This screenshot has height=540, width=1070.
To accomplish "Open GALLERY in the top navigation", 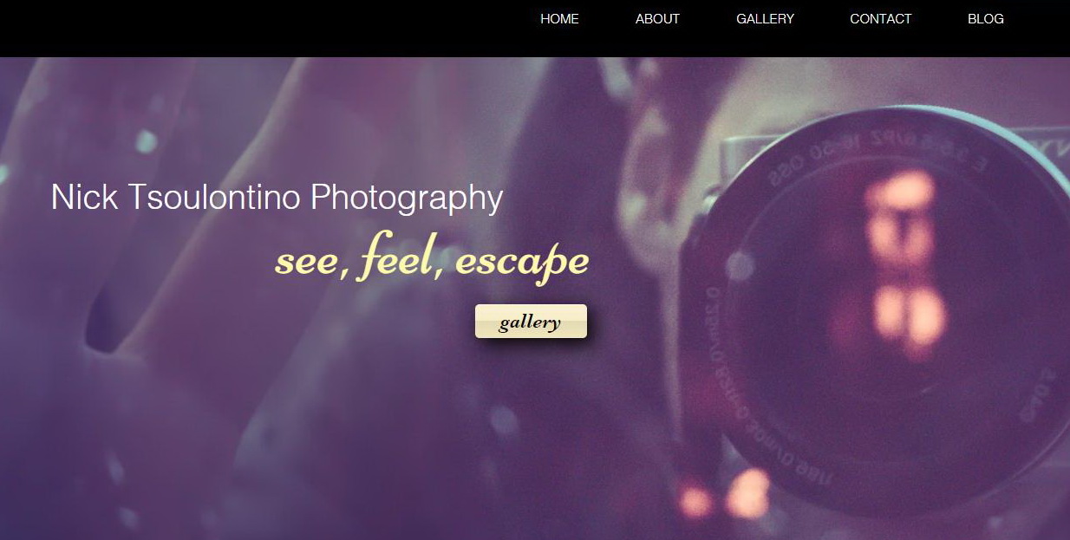I will coord(765,19).
